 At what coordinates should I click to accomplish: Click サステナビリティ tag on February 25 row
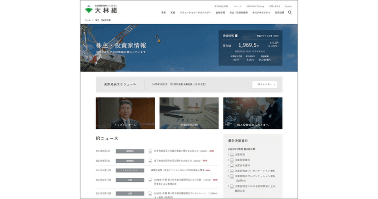(x=130, y=171)
